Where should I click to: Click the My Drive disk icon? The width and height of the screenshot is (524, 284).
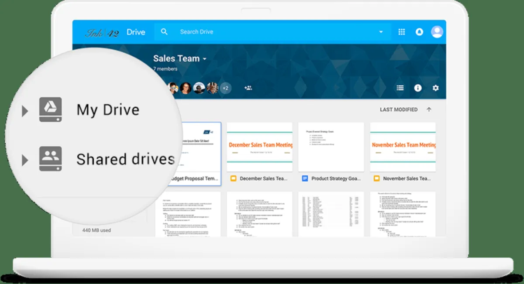coord(50,109)
